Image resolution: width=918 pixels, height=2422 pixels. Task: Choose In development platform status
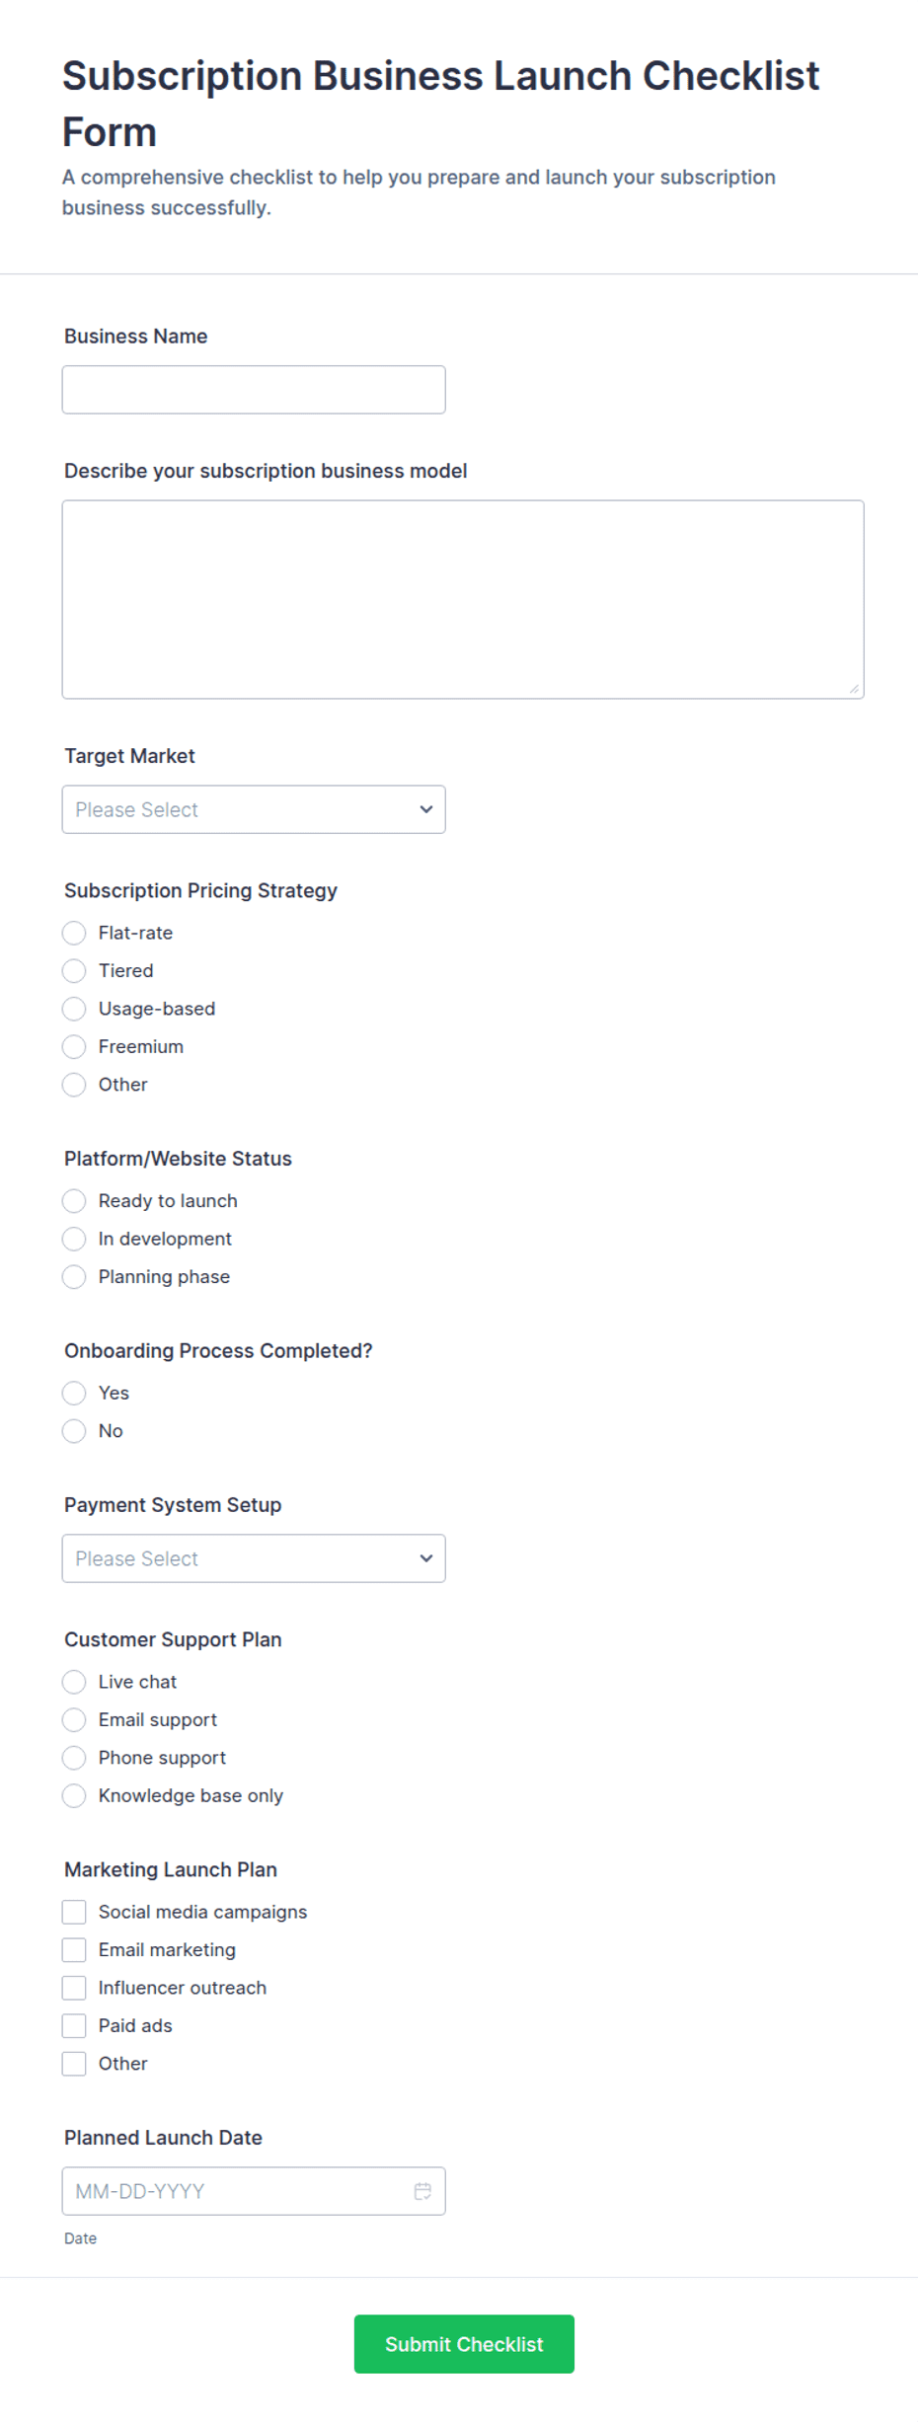click(x=74, y=1239)
